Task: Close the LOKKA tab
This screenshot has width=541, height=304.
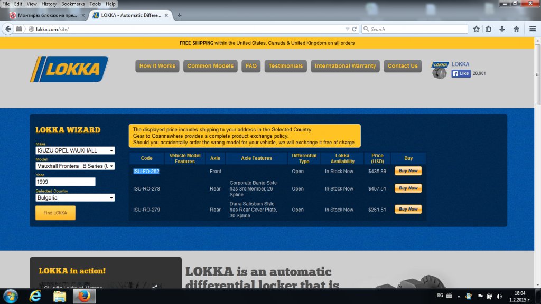Action: pyautogui.click(x=166, y=15)
